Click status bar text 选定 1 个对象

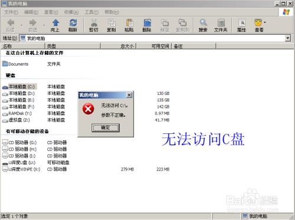pyautogui.click(x=15, y=216)
